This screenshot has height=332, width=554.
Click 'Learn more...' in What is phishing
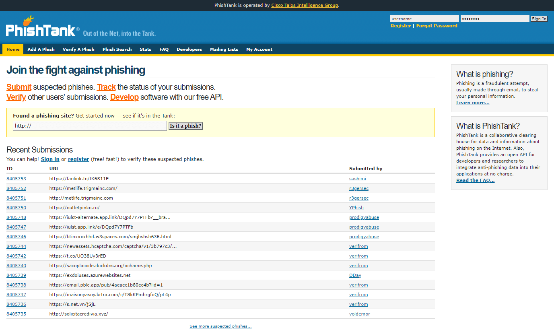(x=473, y=103)
